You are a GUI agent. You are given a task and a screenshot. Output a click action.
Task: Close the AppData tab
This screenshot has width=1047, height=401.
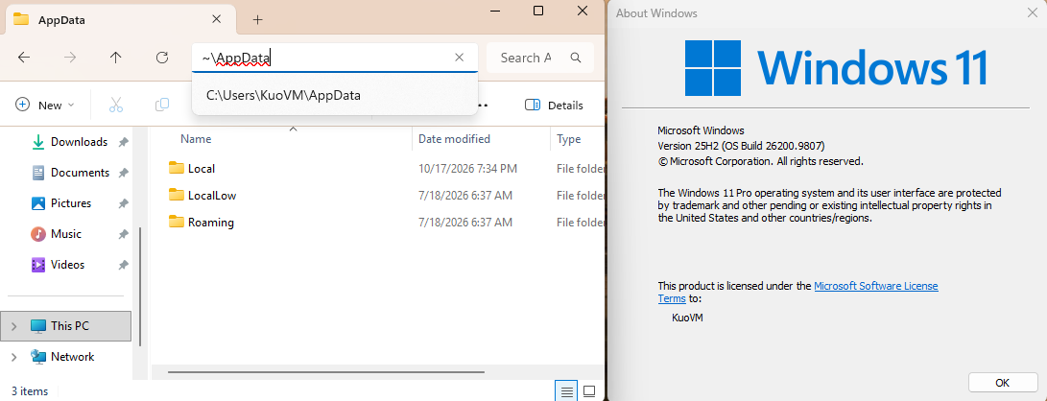click(x=216, y=19)
